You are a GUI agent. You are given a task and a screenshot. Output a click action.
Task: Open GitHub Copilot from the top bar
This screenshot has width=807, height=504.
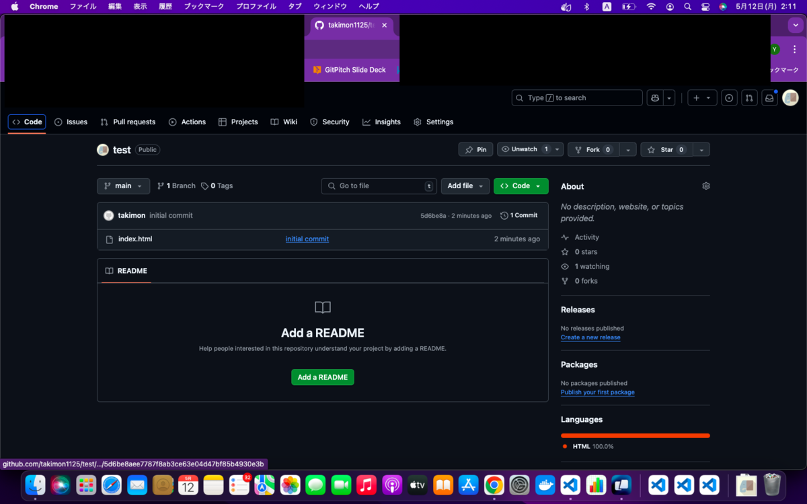point(654,97)
